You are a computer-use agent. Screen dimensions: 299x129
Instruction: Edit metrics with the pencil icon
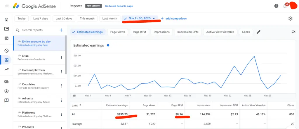point(259,32)
